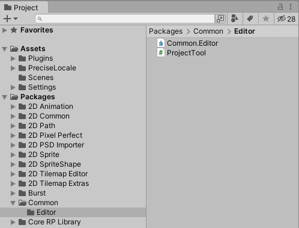Screen dimensions: 299x228
Task: Click the Plugins folder icon
Action: pos(22,58)
